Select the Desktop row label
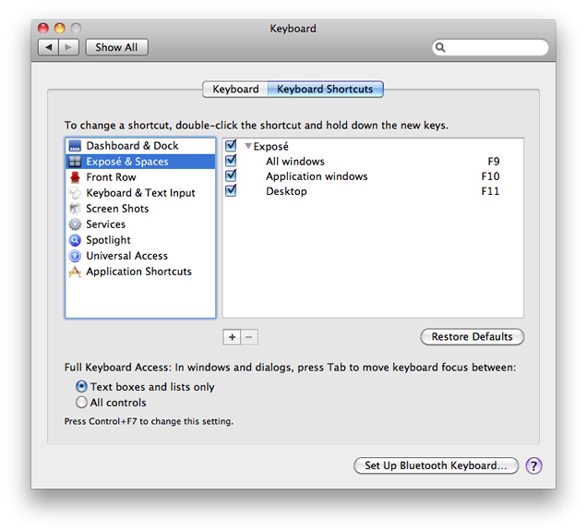Screen dimensions: 587x532 point(286,191)
